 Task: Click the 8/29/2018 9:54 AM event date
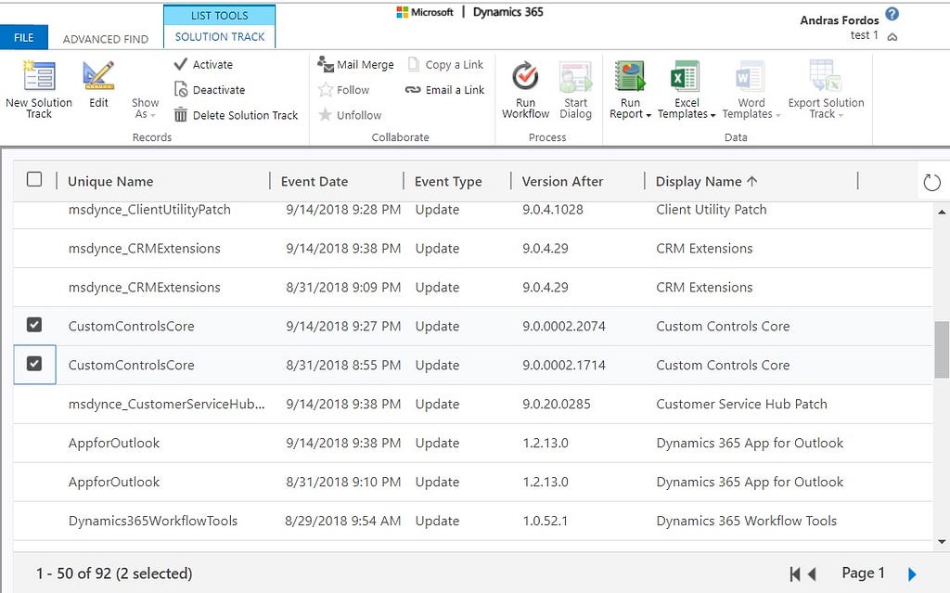point(343,521)
